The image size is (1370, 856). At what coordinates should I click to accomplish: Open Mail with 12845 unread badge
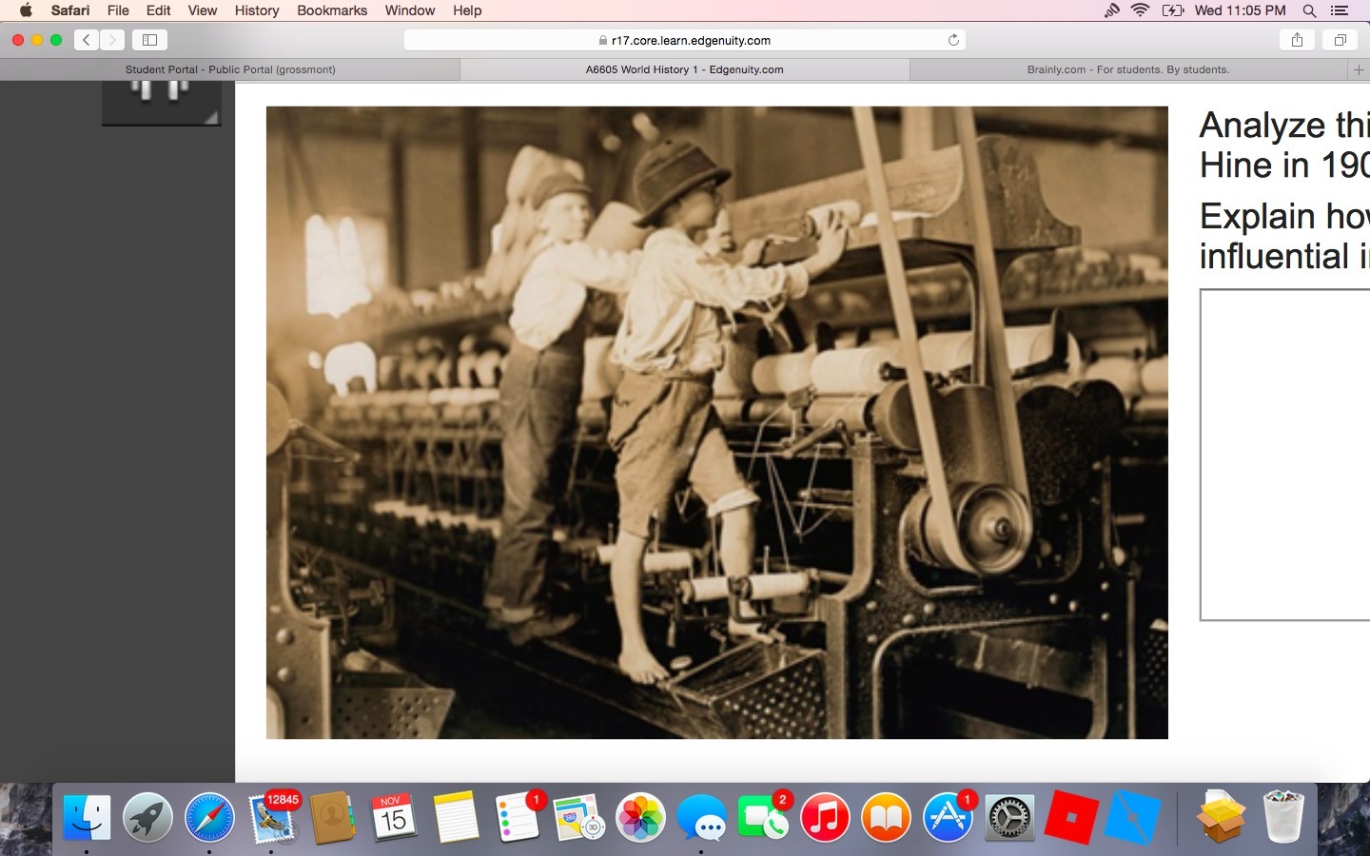click(273, 817)
